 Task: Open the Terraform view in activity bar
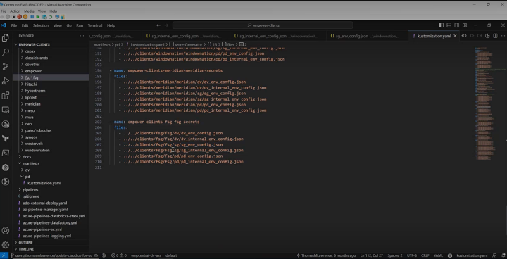[5, 139]
